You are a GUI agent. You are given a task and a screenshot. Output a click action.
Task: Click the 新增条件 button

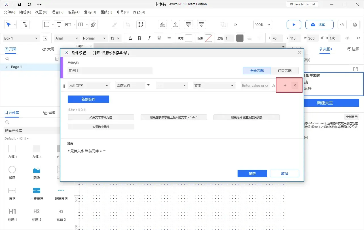88,99
